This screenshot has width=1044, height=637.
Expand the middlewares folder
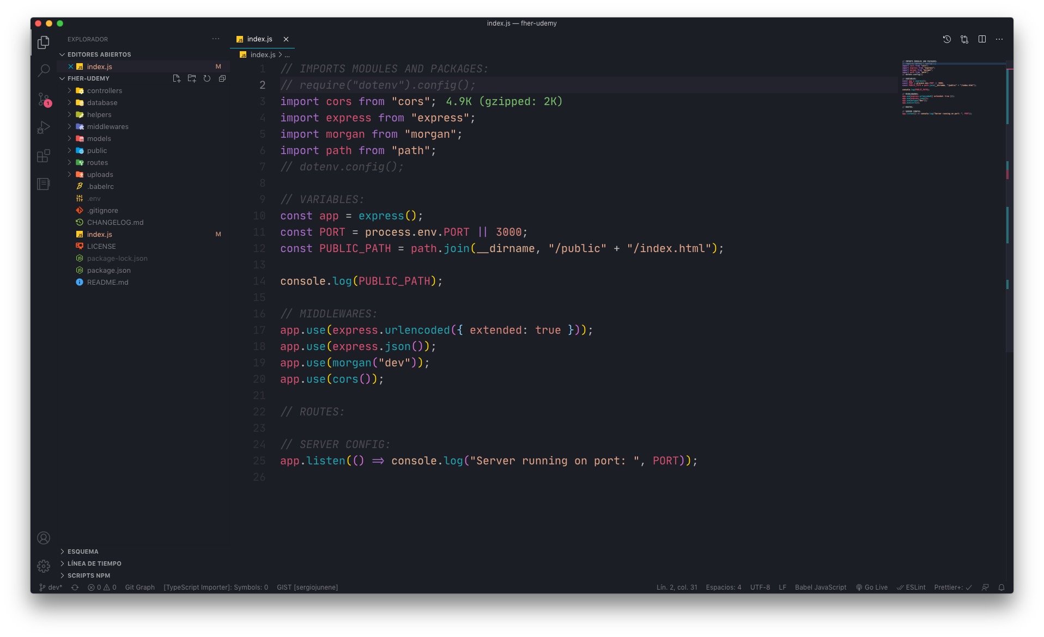coord(144,127)
